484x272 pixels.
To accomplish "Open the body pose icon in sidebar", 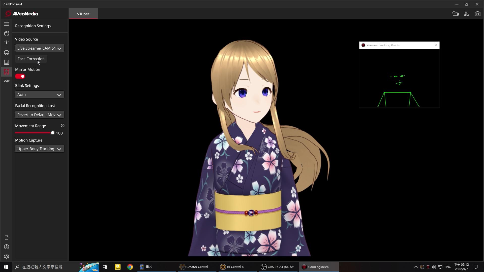I will pos(7,43).
